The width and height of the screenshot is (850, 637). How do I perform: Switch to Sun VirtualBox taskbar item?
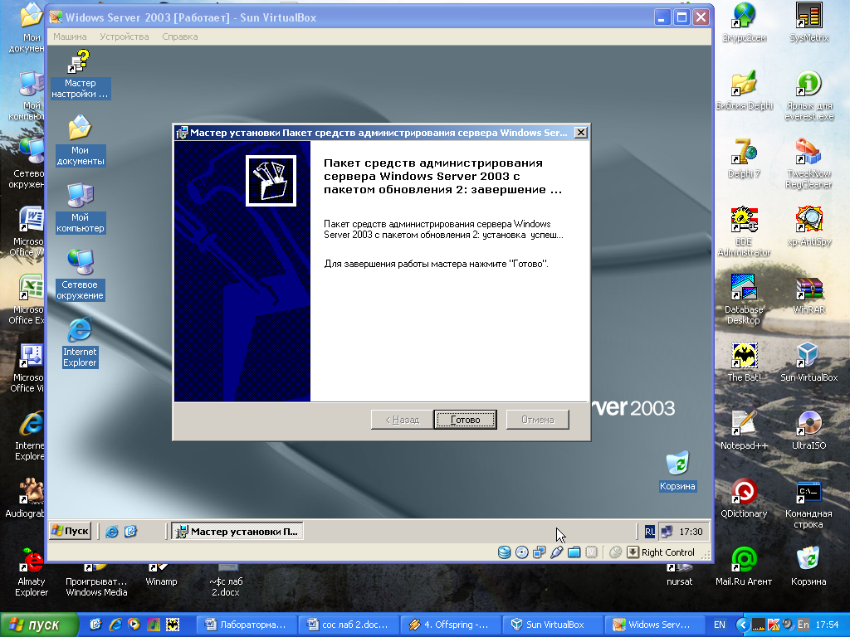552,625
